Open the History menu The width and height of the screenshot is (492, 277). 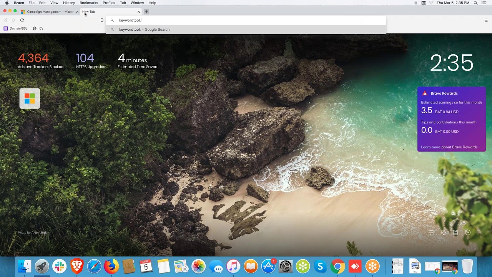[x=69, y=3]
